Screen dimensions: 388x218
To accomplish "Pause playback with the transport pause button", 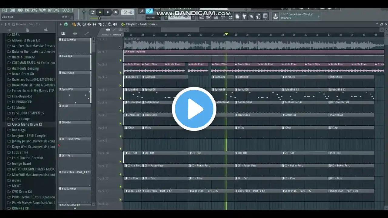I will [x=100, y=12].
